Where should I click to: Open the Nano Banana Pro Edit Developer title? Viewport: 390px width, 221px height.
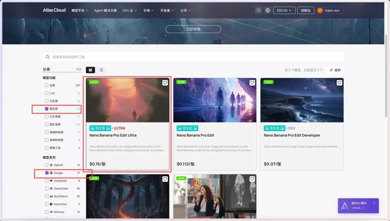coord(292,135)
